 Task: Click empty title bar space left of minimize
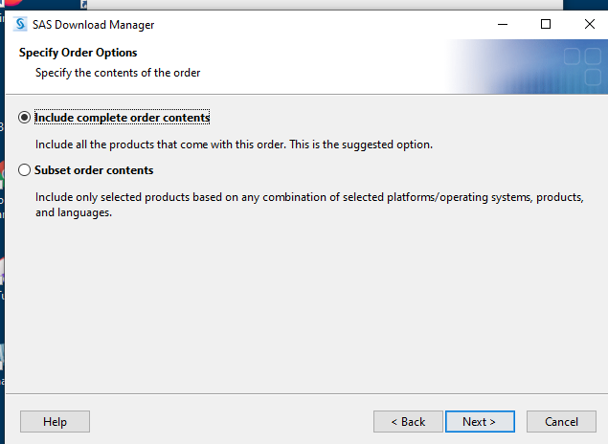(x=335, y=24)
